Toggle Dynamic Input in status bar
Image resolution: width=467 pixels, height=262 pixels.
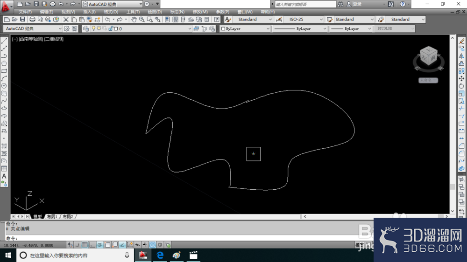(x=137, y=245)
